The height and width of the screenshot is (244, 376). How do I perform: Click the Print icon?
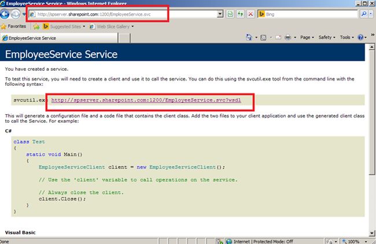point(287,38)
